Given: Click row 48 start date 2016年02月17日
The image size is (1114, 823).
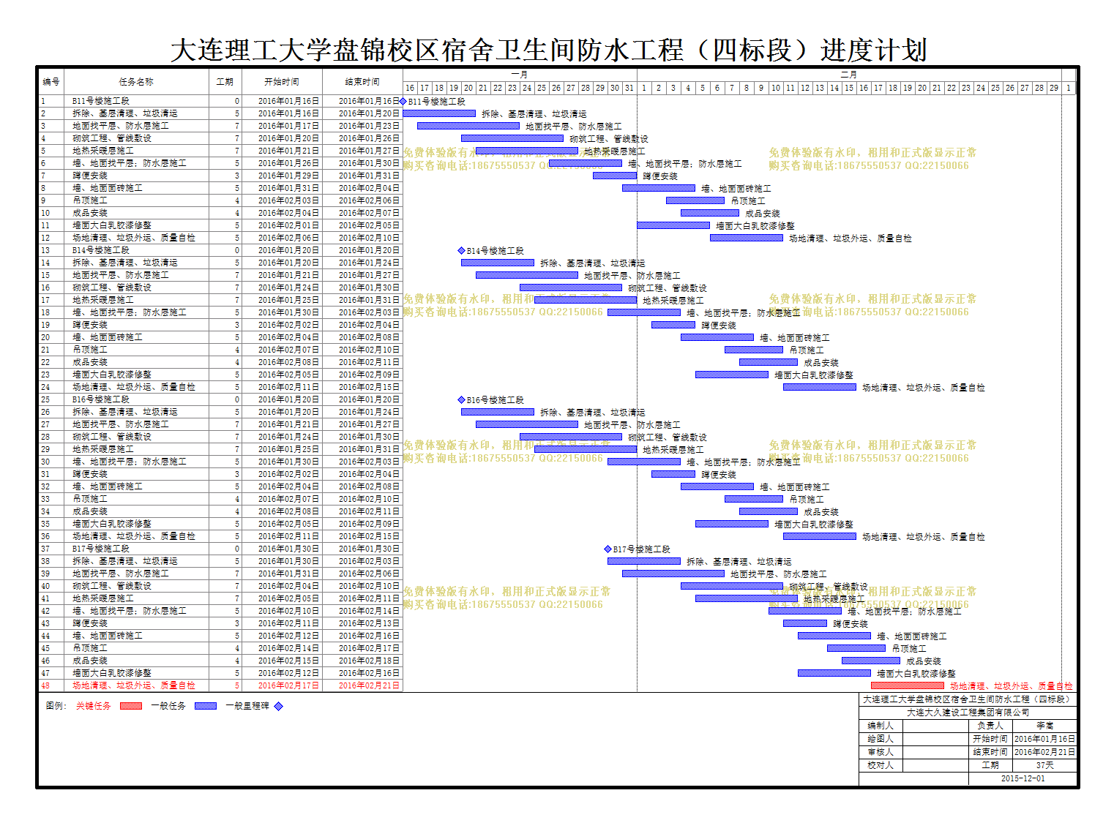Looking at the screenshot, I should [x=288, y=685].
